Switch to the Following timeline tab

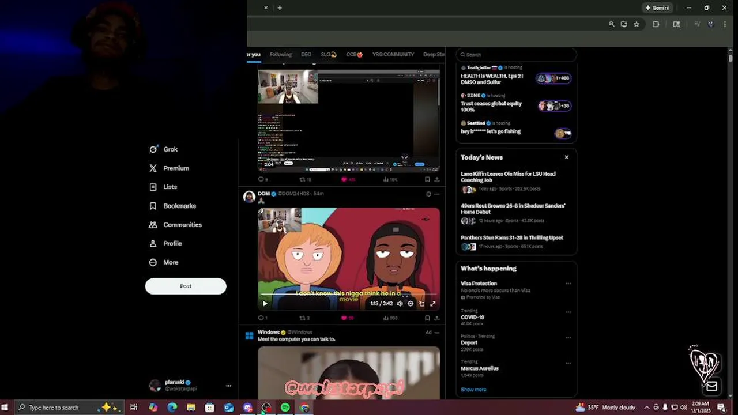(x=281, y=54)
